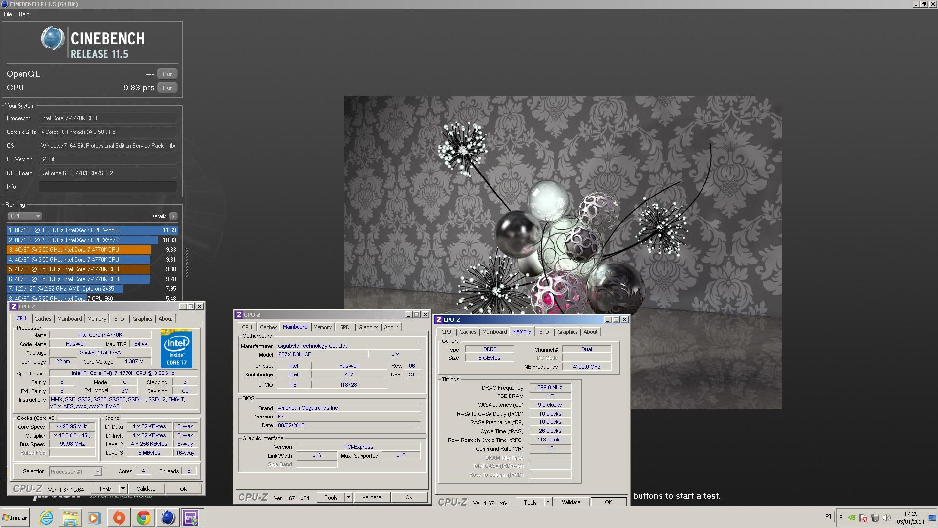
Task: Switch to Caches tab in CPU-Z CPU window
Action: pos(43,319)
